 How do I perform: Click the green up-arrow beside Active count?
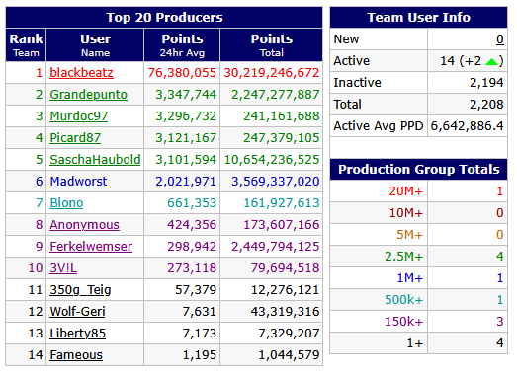[491, 61]
